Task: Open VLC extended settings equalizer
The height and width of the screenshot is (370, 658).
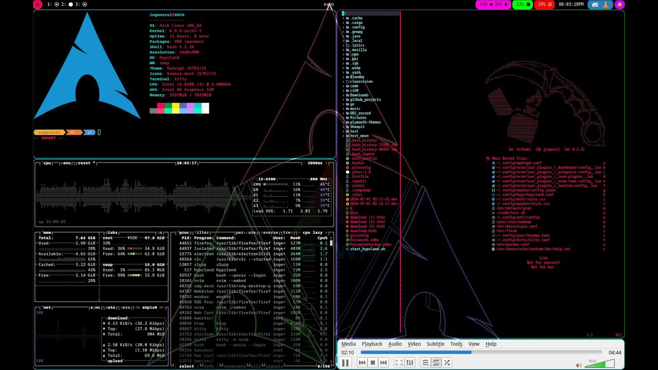Action: click(410, 363)
